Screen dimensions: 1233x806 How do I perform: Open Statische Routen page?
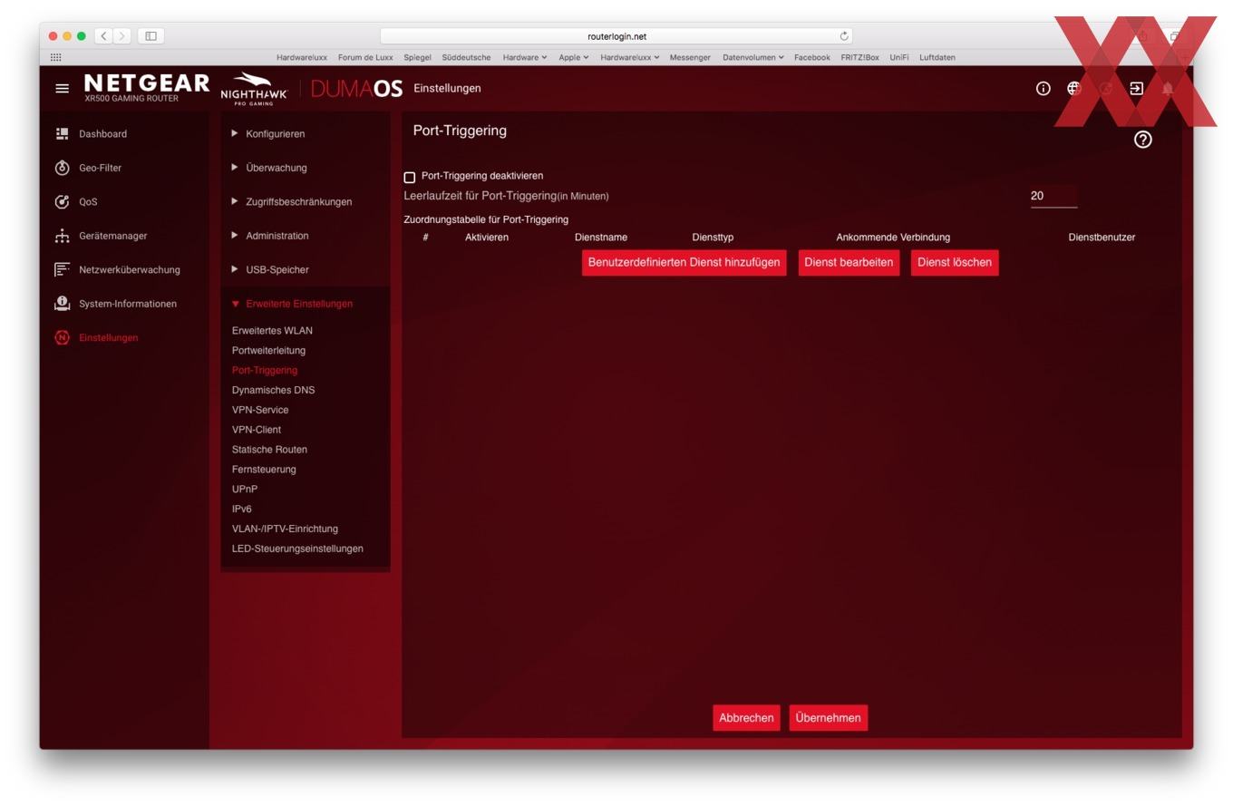point(269,450)
